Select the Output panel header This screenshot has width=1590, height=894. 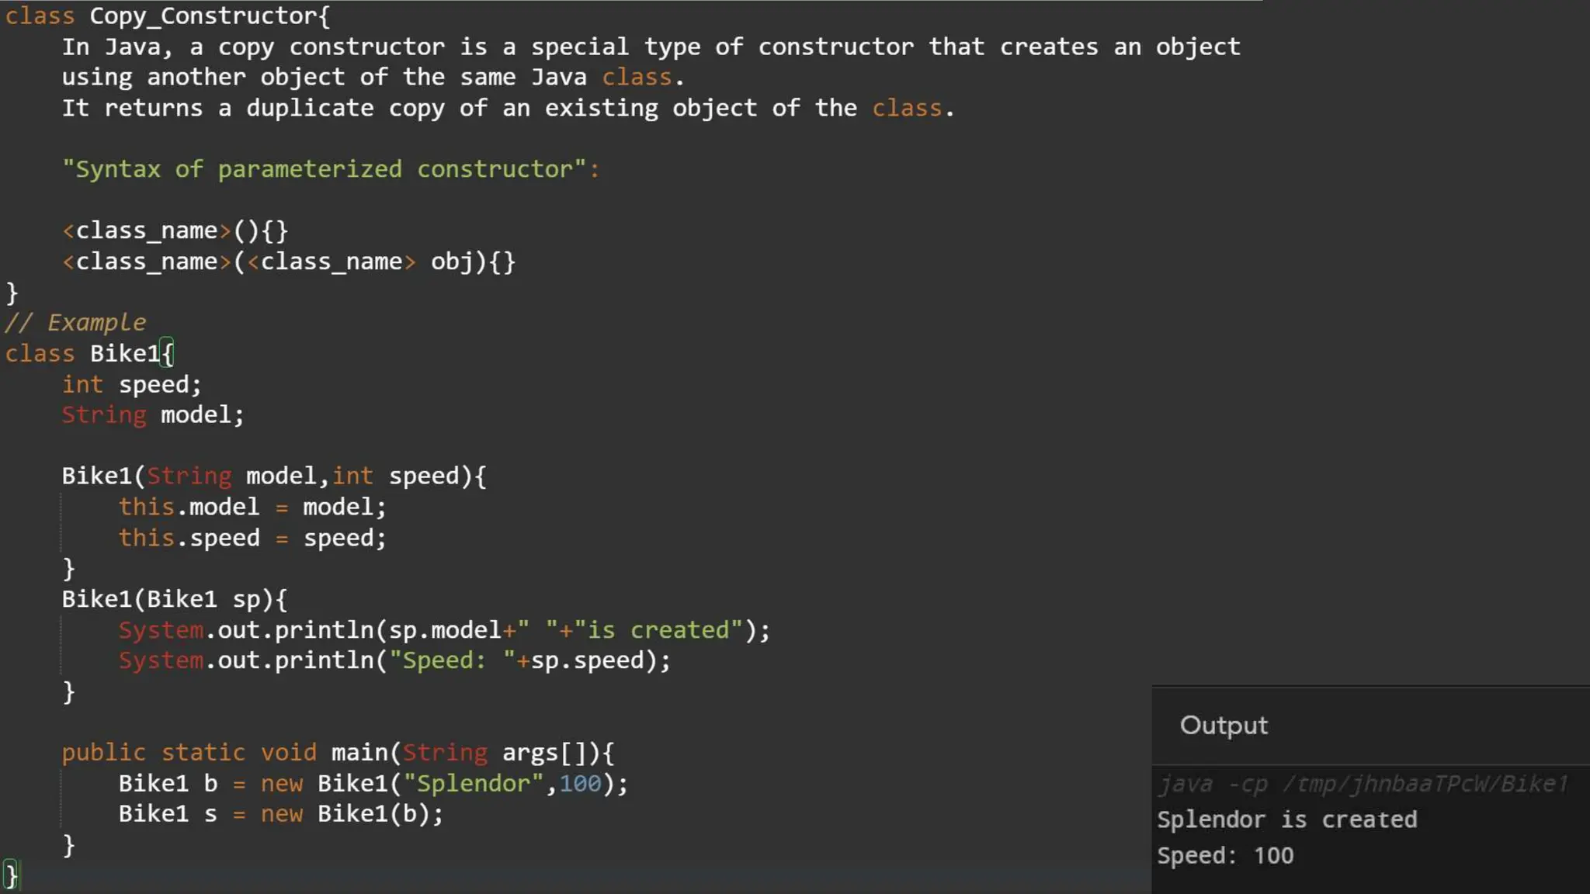tap(1224, 726)
